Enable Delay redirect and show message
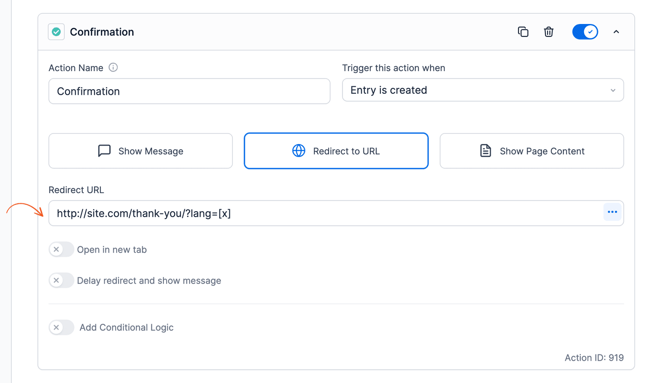Image resolution: width=648 pixels, height=383 pixels. (61, 280)
